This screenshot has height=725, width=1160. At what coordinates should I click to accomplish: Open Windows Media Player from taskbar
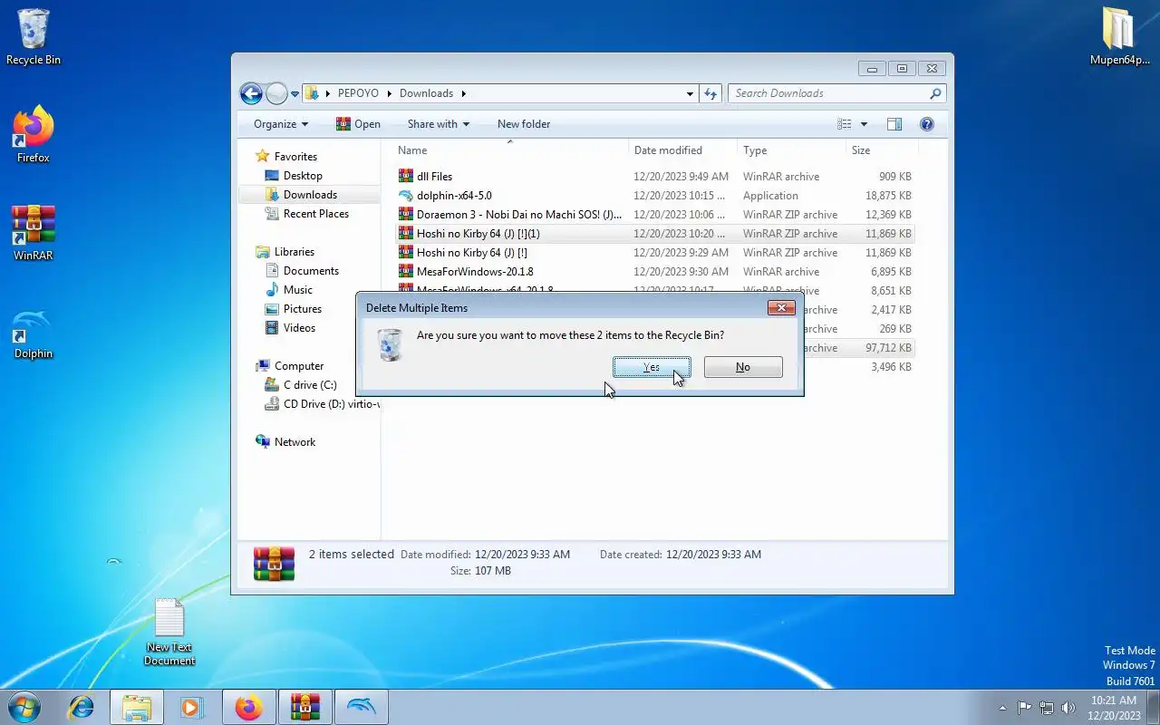pyautogui.click(x=191, y=707)
